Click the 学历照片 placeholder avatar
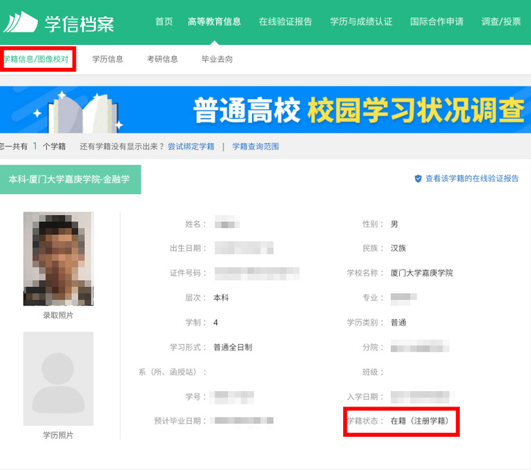The image size is (531, 470). (x=58, y=378)
